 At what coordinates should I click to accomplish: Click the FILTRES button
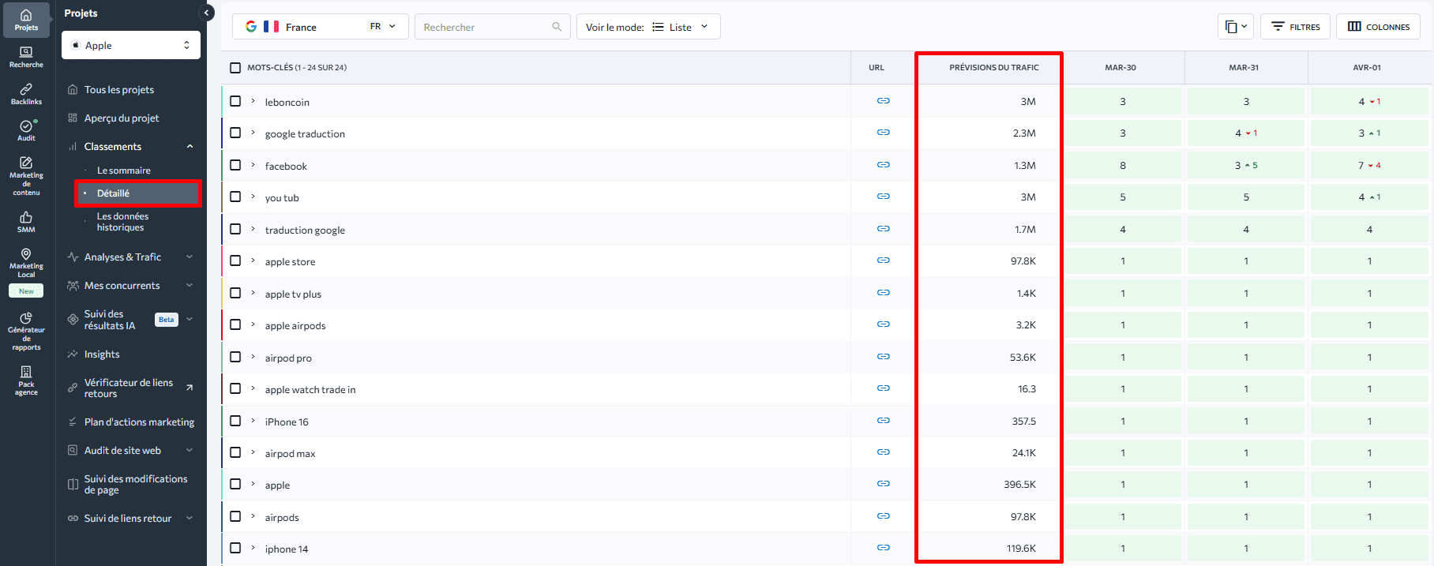coord(1295,27)
